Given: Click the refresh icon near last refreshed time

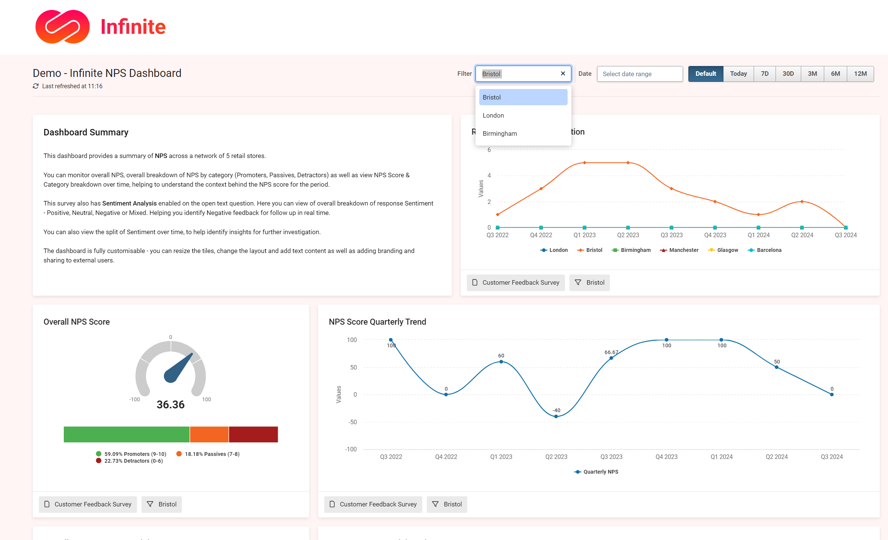Looking at the screenshot, I should point(35,86).
